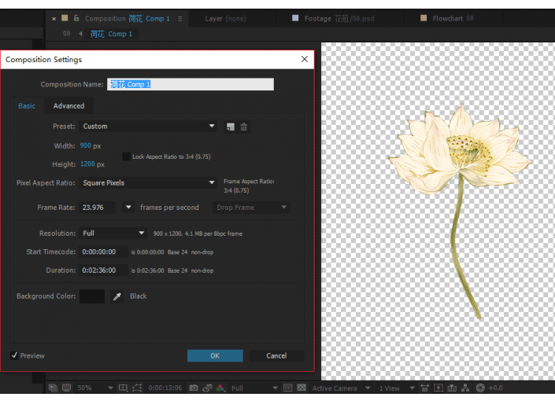Close the Composition panel tab with the x
Image resolution: width=555 pixels, height=408 pixels.
pos(54,19)
